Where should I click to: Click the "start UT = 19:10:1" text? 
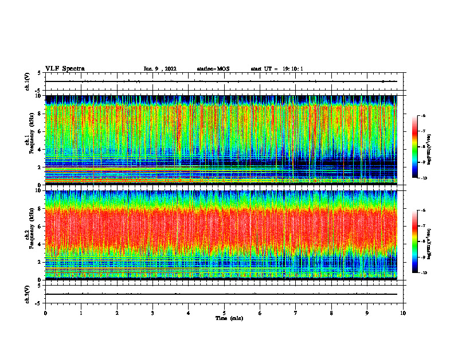tap(277, 69)
